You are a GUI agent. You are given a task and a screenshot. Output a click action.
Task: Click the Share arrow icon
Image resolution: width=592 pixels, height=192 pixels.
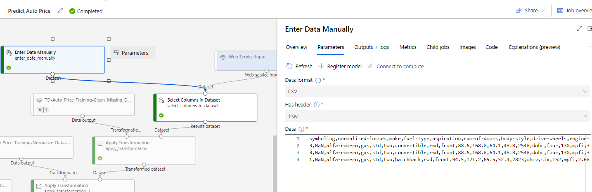[519, 11]
